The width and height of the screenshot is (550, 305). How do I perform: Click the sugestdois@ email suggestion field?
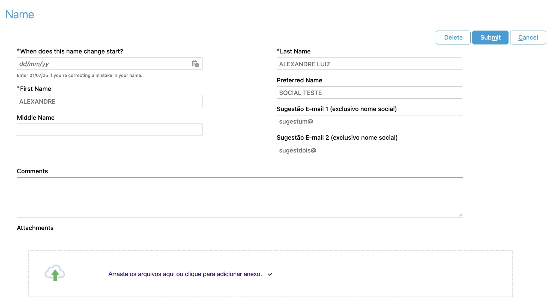click(x=369, y=150)
